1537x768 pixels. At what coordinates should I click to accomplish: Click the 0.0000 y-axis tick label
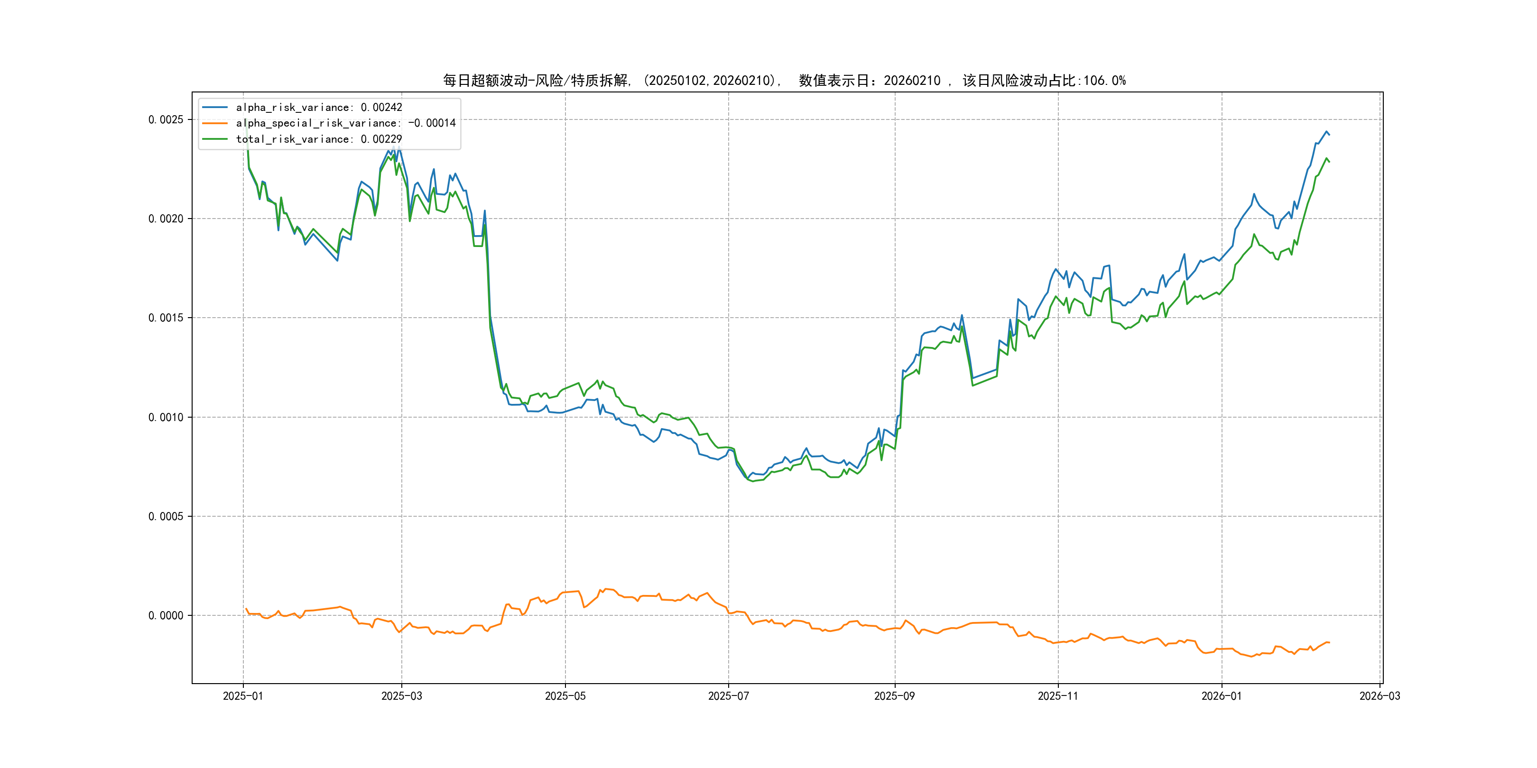coord(166,615)
